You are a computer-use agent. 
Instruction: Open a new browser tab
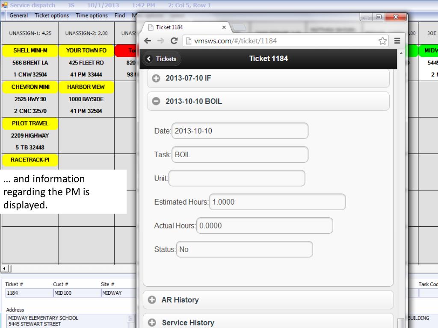[239, 27]
